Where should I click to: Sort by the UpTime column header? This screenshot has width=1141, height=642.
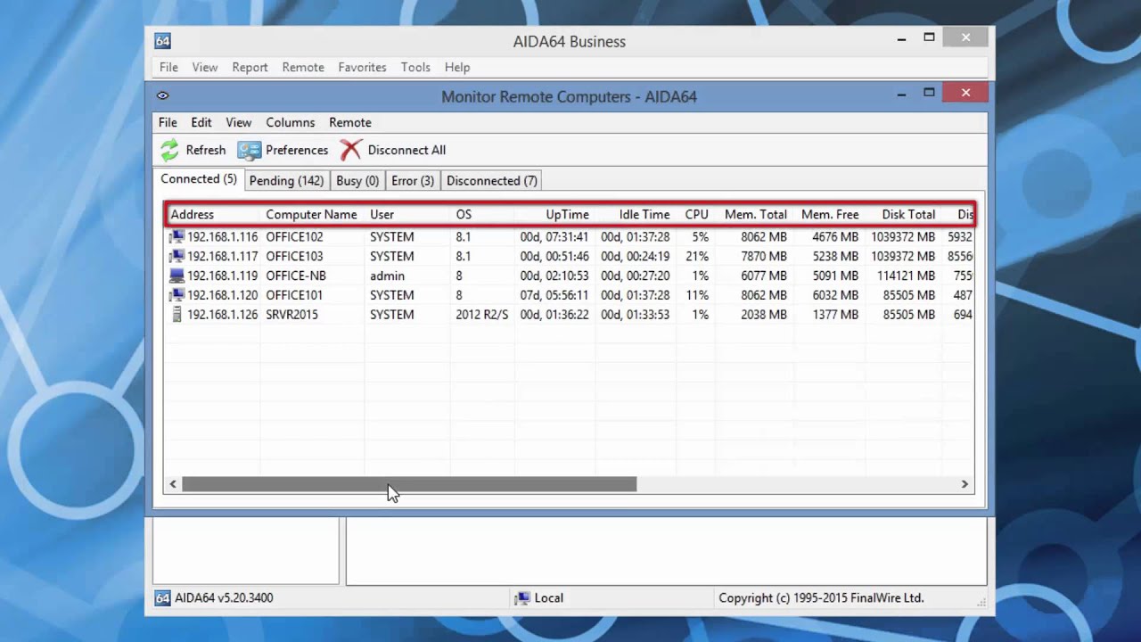(x=567, y=215)
